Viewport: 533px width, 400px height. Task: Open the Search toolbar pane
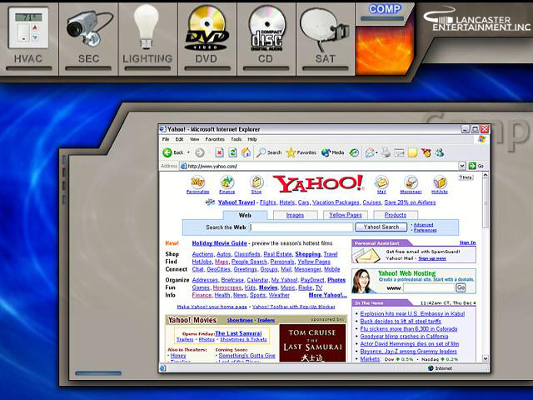[269, 152]
